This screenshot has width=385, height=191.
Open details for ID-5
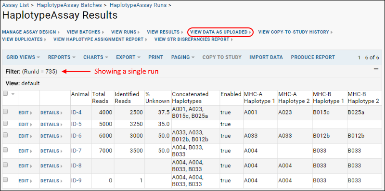(x=51, y=125)
